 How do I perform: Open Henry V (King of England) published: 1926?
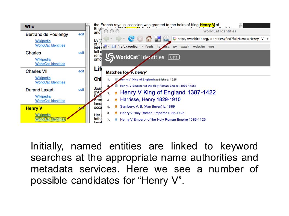pyautogui.click(x=148, y=80)
